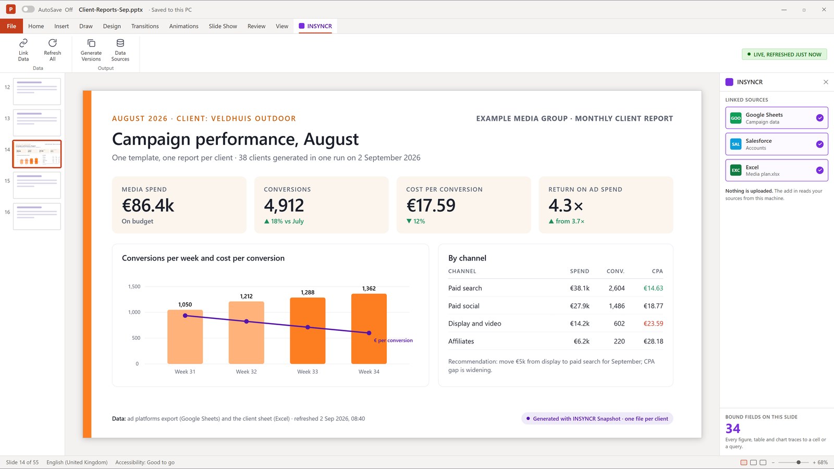Switch to the Transitions tab
The width and height of the screenshot is (834, 469).
point(145,26)
